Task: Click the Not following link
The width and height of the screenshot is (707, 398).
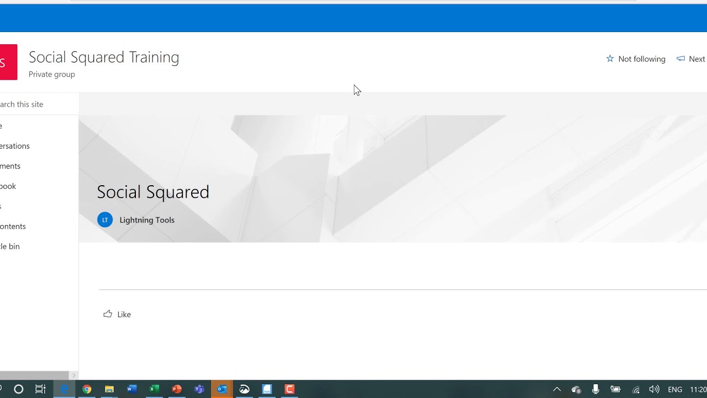Action: (x=642, y=59)
